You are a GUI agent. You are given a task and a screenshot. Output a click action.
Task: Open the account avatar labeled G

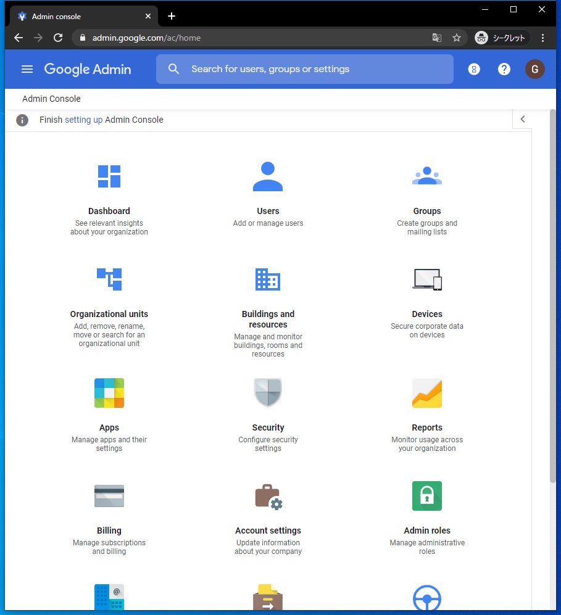[x=534, y=70]
